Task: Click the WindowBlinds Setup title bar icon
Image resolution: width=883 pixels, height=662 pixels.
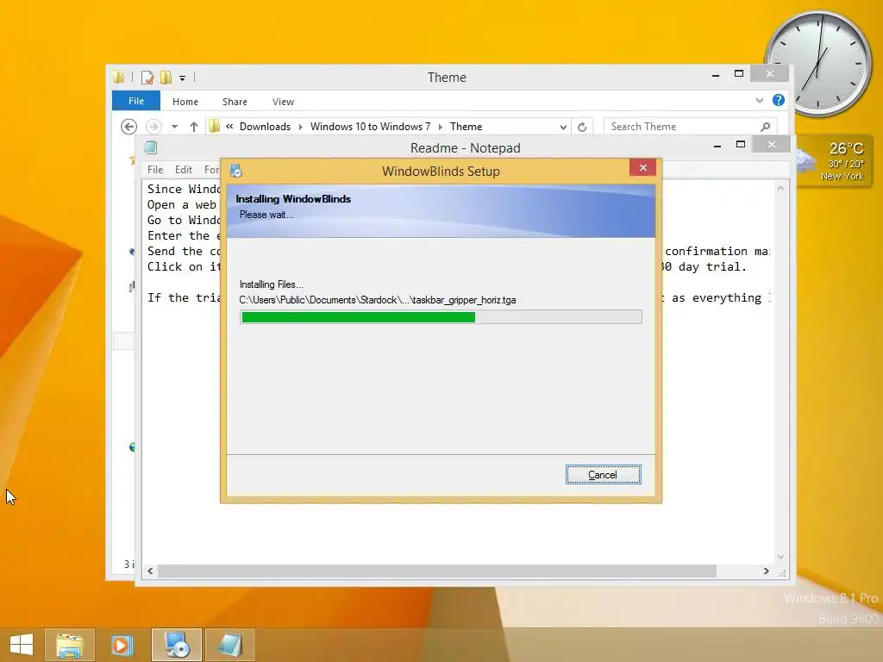Action: pos(236,171)
